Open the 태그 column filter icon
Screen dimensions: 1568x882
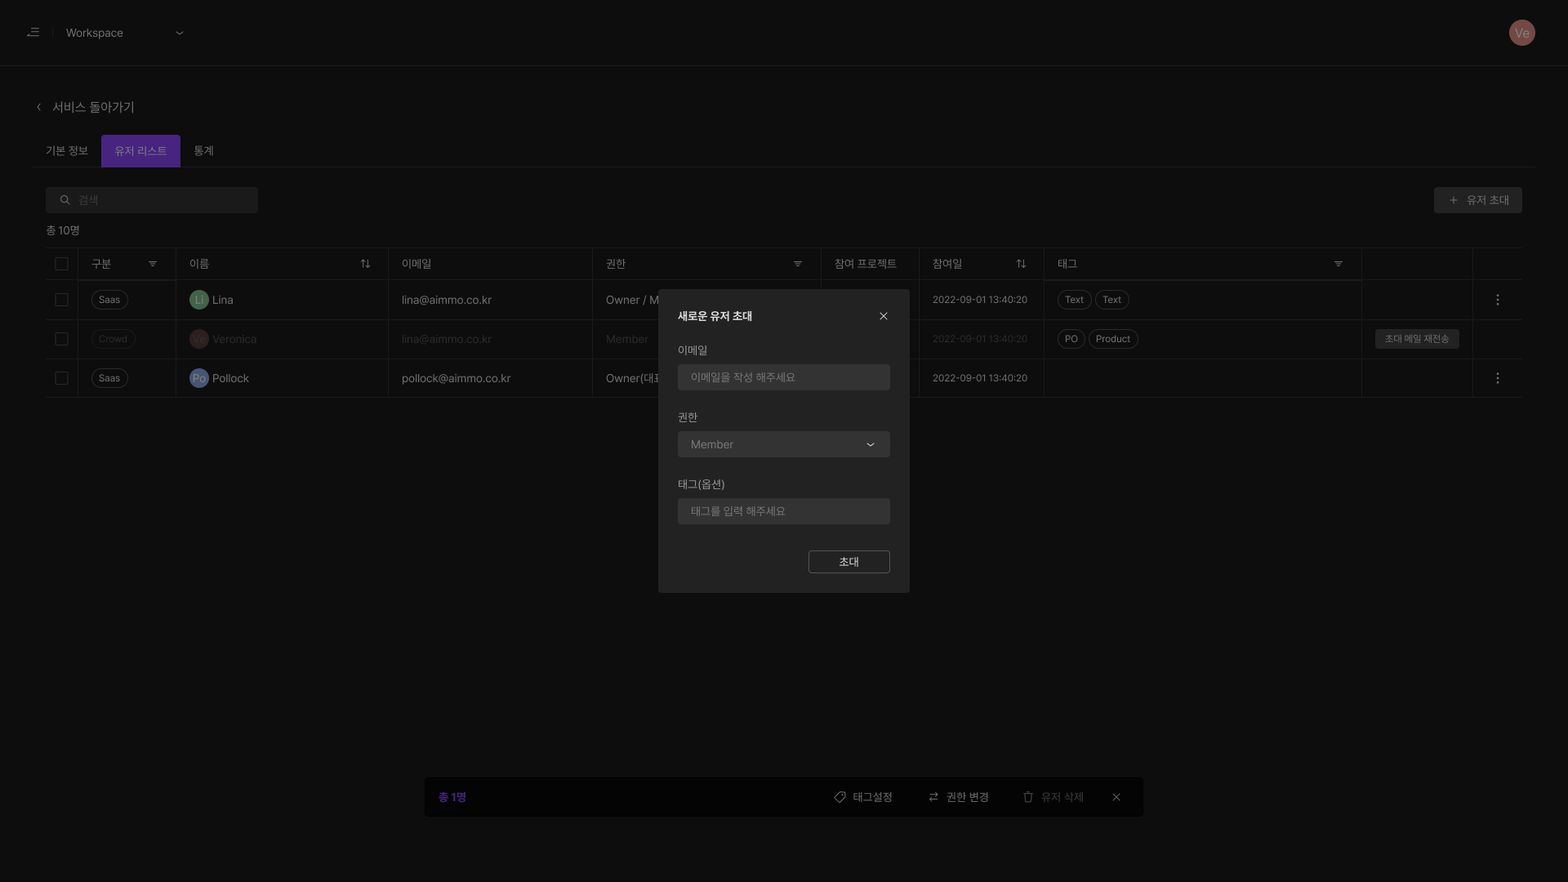tap(1339, 264)
